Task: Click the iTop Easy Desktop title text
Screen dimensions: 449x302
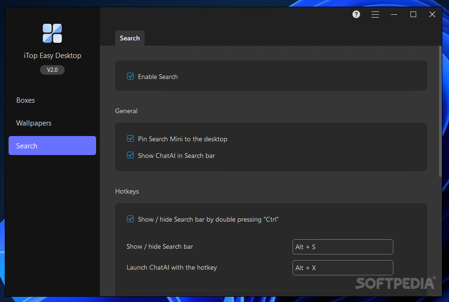Action: pos(52,56)
